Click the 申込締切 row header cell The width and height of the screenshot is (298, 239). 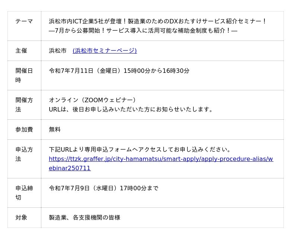pos(24,193)
